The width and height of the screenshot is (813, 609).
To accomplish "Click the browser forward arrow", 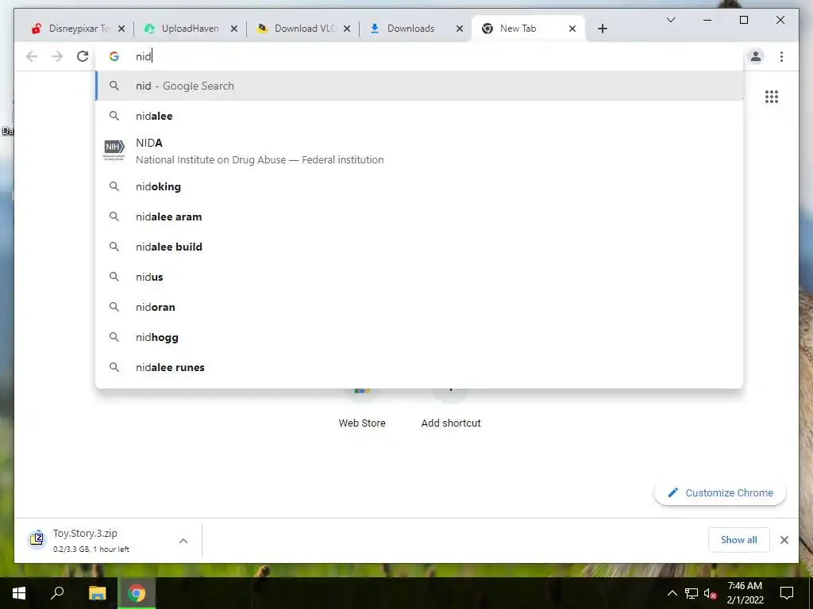I will click(x=57, y=56).
